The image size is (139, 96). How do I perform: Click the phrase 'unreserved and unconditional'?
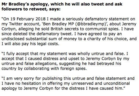pos(101,83)
